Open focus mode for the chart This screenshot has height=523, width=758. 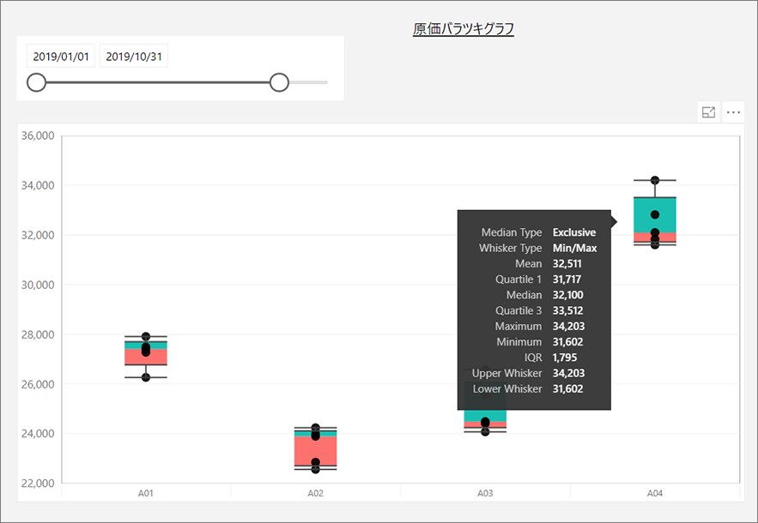[709, 112]
